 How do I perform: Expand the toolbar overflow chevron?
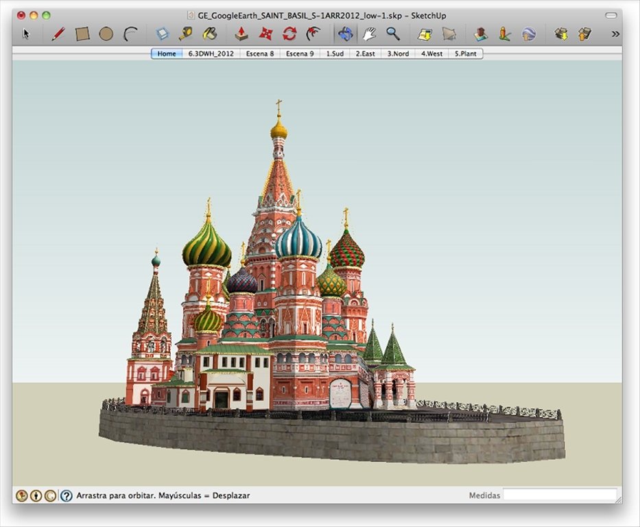(x=615, y=34)
